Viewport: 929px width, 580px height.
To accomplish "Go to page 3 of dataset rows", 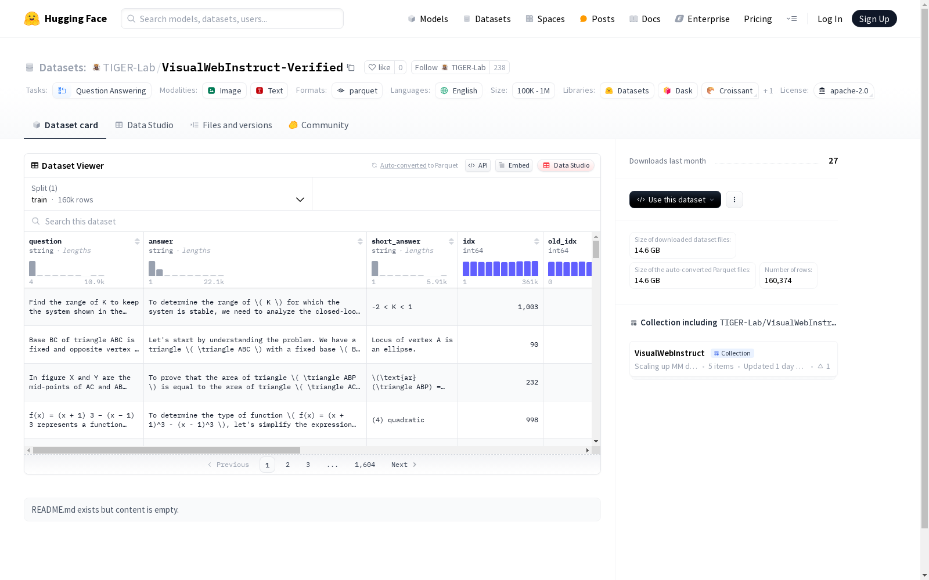I will (x=308, y=465).
